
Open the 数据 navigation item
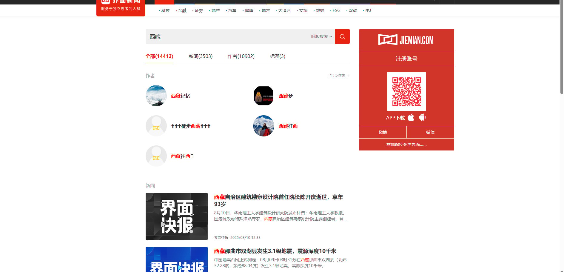(x=320, y=10)
